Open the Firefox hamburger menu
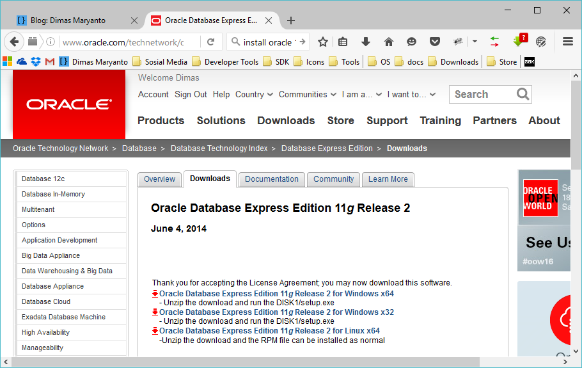 point(568,42)
